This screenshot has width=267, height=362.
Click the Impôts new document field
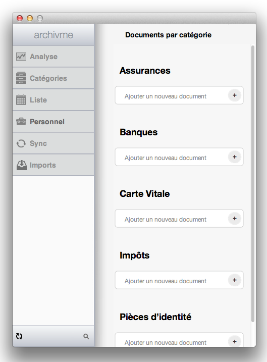tap(179, 280)
